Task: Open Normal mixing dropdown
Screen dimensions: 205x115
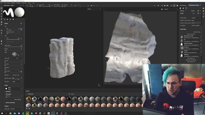Action: pyautogui.click(x=196, y=18)
